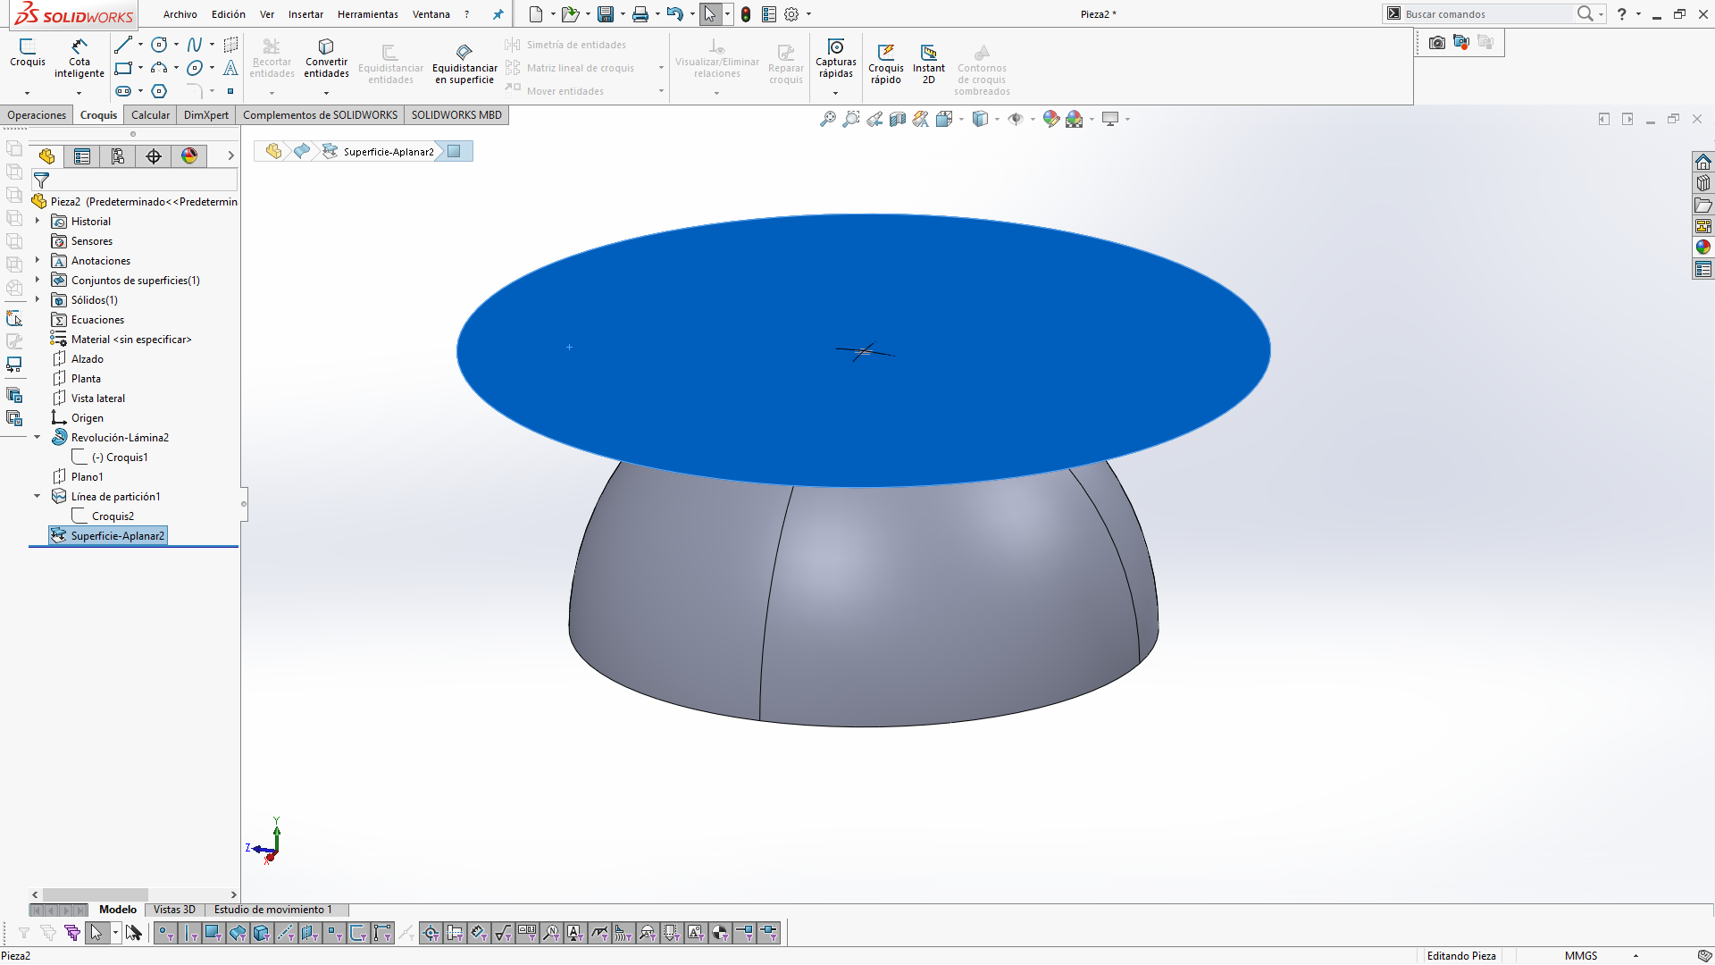Toggle filter by edges in selection toolbar
Viewport: 1715px width, 965px height.
190,934
